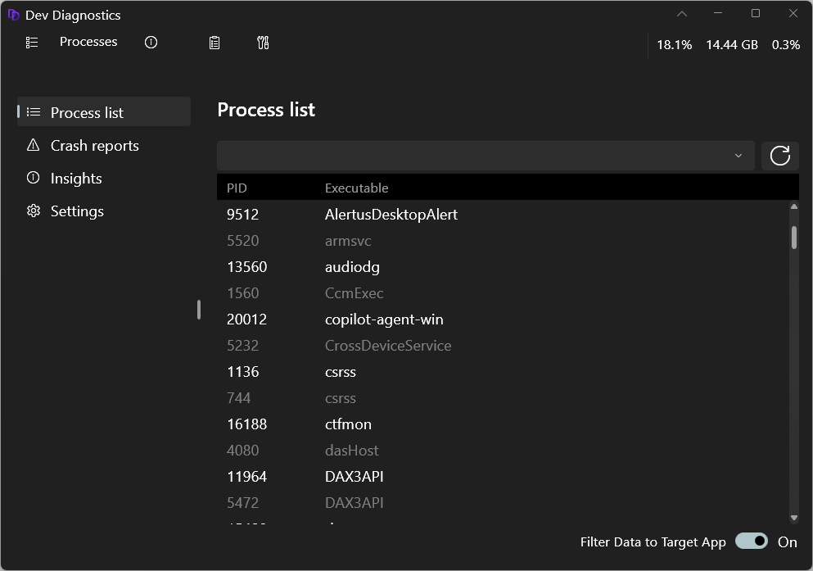The width and height of the screenshot is (813, 571).
Task: Maximize the Dev Diagnostics window
Action: click(x=756, y=13)
